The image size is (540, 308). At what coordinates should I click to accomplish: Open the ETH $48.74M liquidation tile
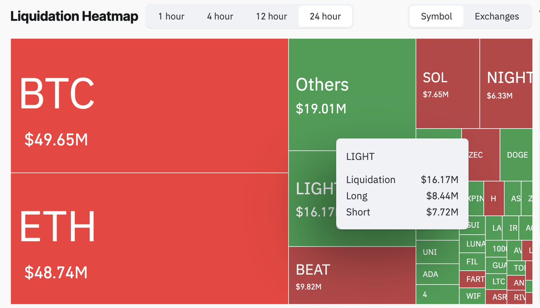click(149, 238)
